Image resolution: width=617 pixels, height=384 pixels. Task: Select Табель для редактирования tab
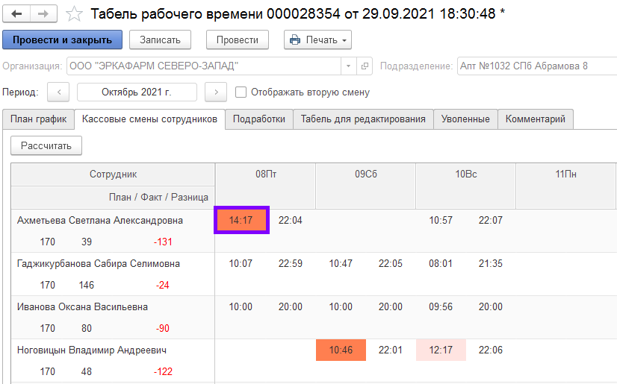pos(363,119)
